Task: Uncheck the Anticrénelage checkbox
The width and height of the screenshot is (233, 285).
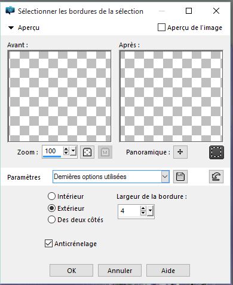Action: click(48, 244)
